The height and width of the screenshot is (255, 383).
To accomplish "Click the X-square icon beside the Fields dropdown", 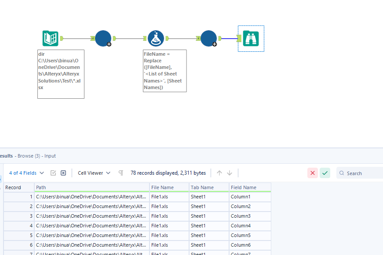I will [x=63, y=173].
